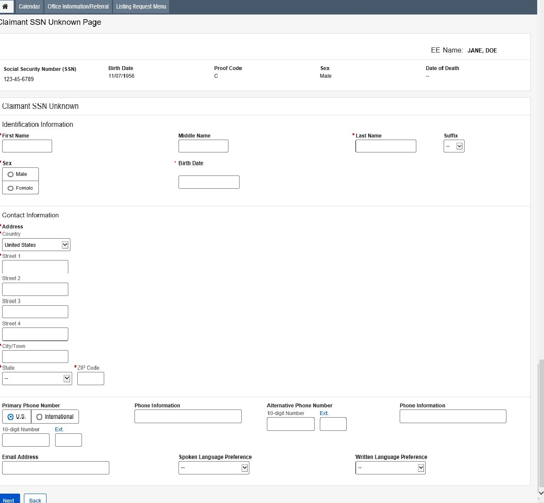This screenshot has height=503, width=544.
Task: Choose International primary phone type
Action: pos(39,417)
